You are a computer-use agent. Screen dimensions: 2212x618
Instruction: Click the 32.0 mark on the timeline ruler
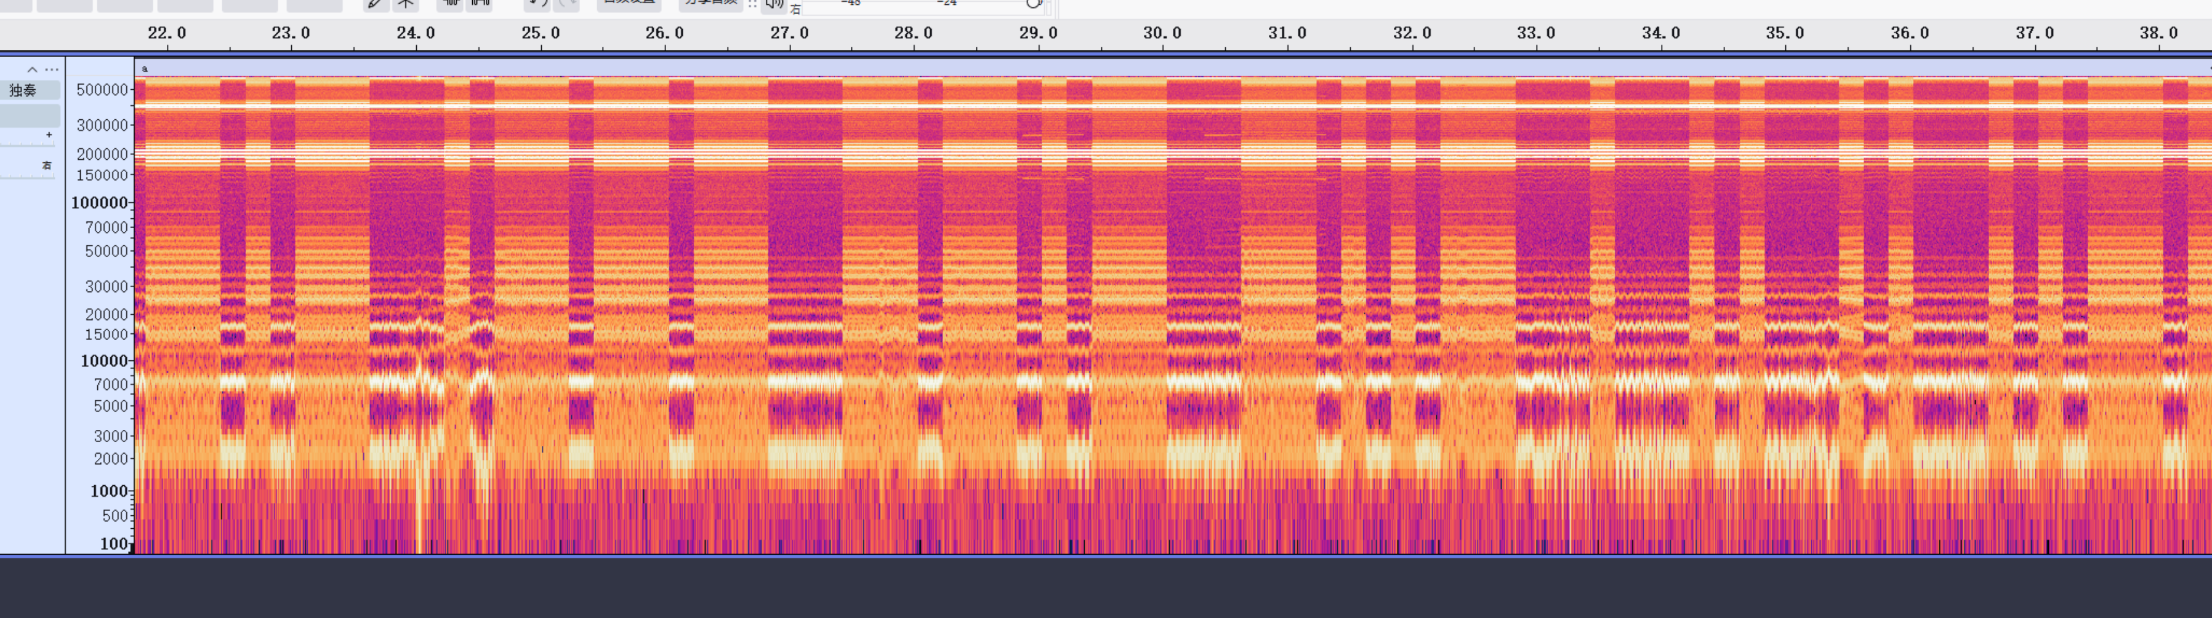pos(1412,33)
